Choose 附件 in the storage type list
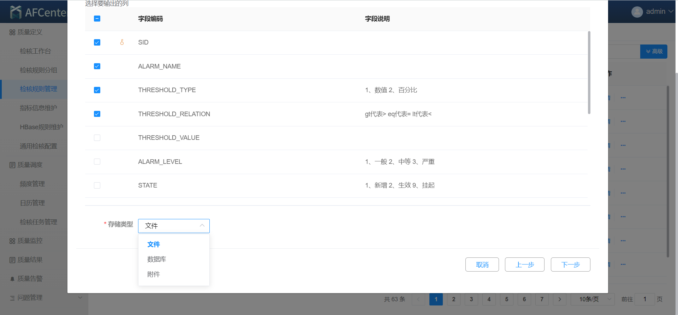Screen dimensions: 678x315 (154, 274)
